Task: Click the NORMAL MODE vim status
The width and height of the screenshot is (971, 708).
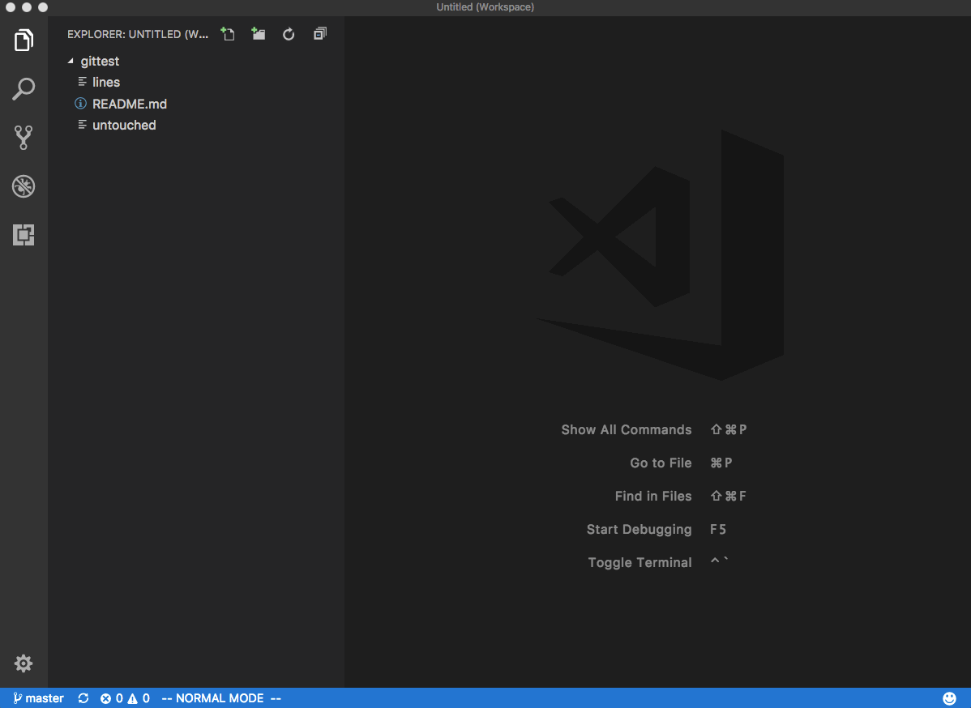Action: (221, 698)
